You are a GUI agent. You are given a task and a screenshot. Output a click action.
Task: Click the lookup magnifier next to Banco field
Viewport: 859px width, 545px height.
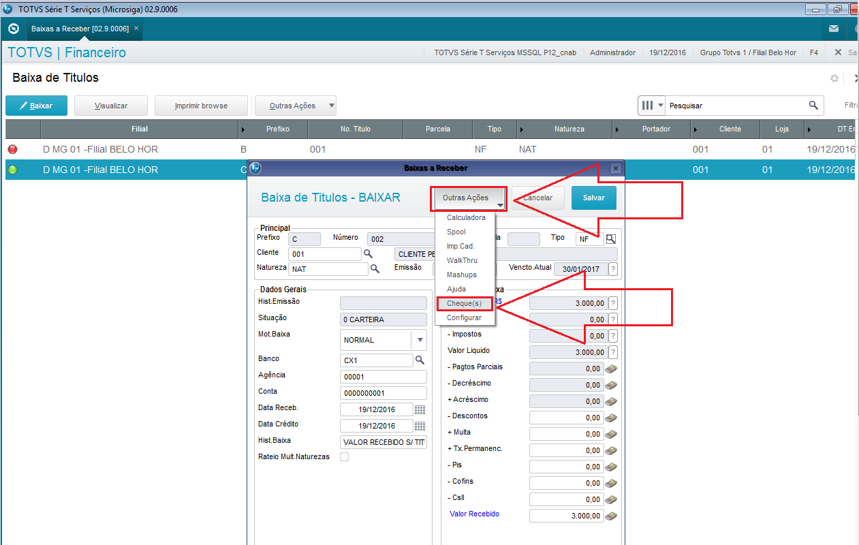click(420, 360)
